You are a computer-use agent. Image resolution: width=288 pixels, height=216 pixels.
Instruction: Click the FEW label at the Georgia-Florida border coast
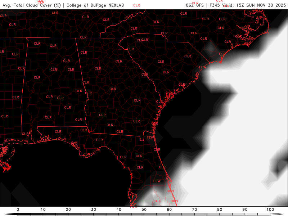coord(150,138)
